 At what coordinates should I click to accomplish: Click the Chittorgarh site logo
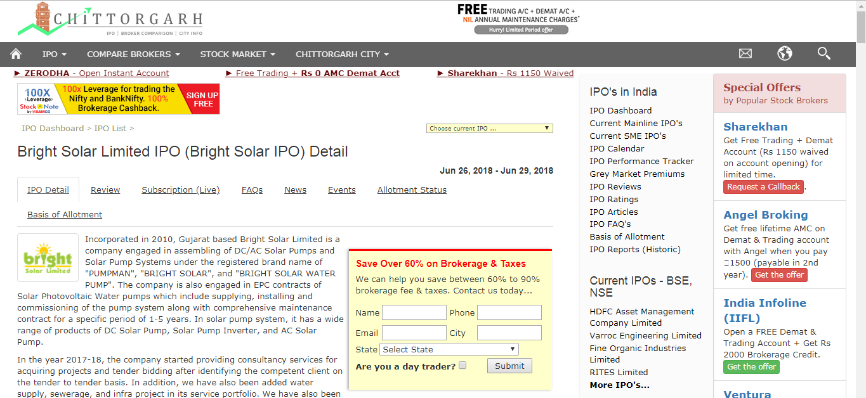pos(110,20)
